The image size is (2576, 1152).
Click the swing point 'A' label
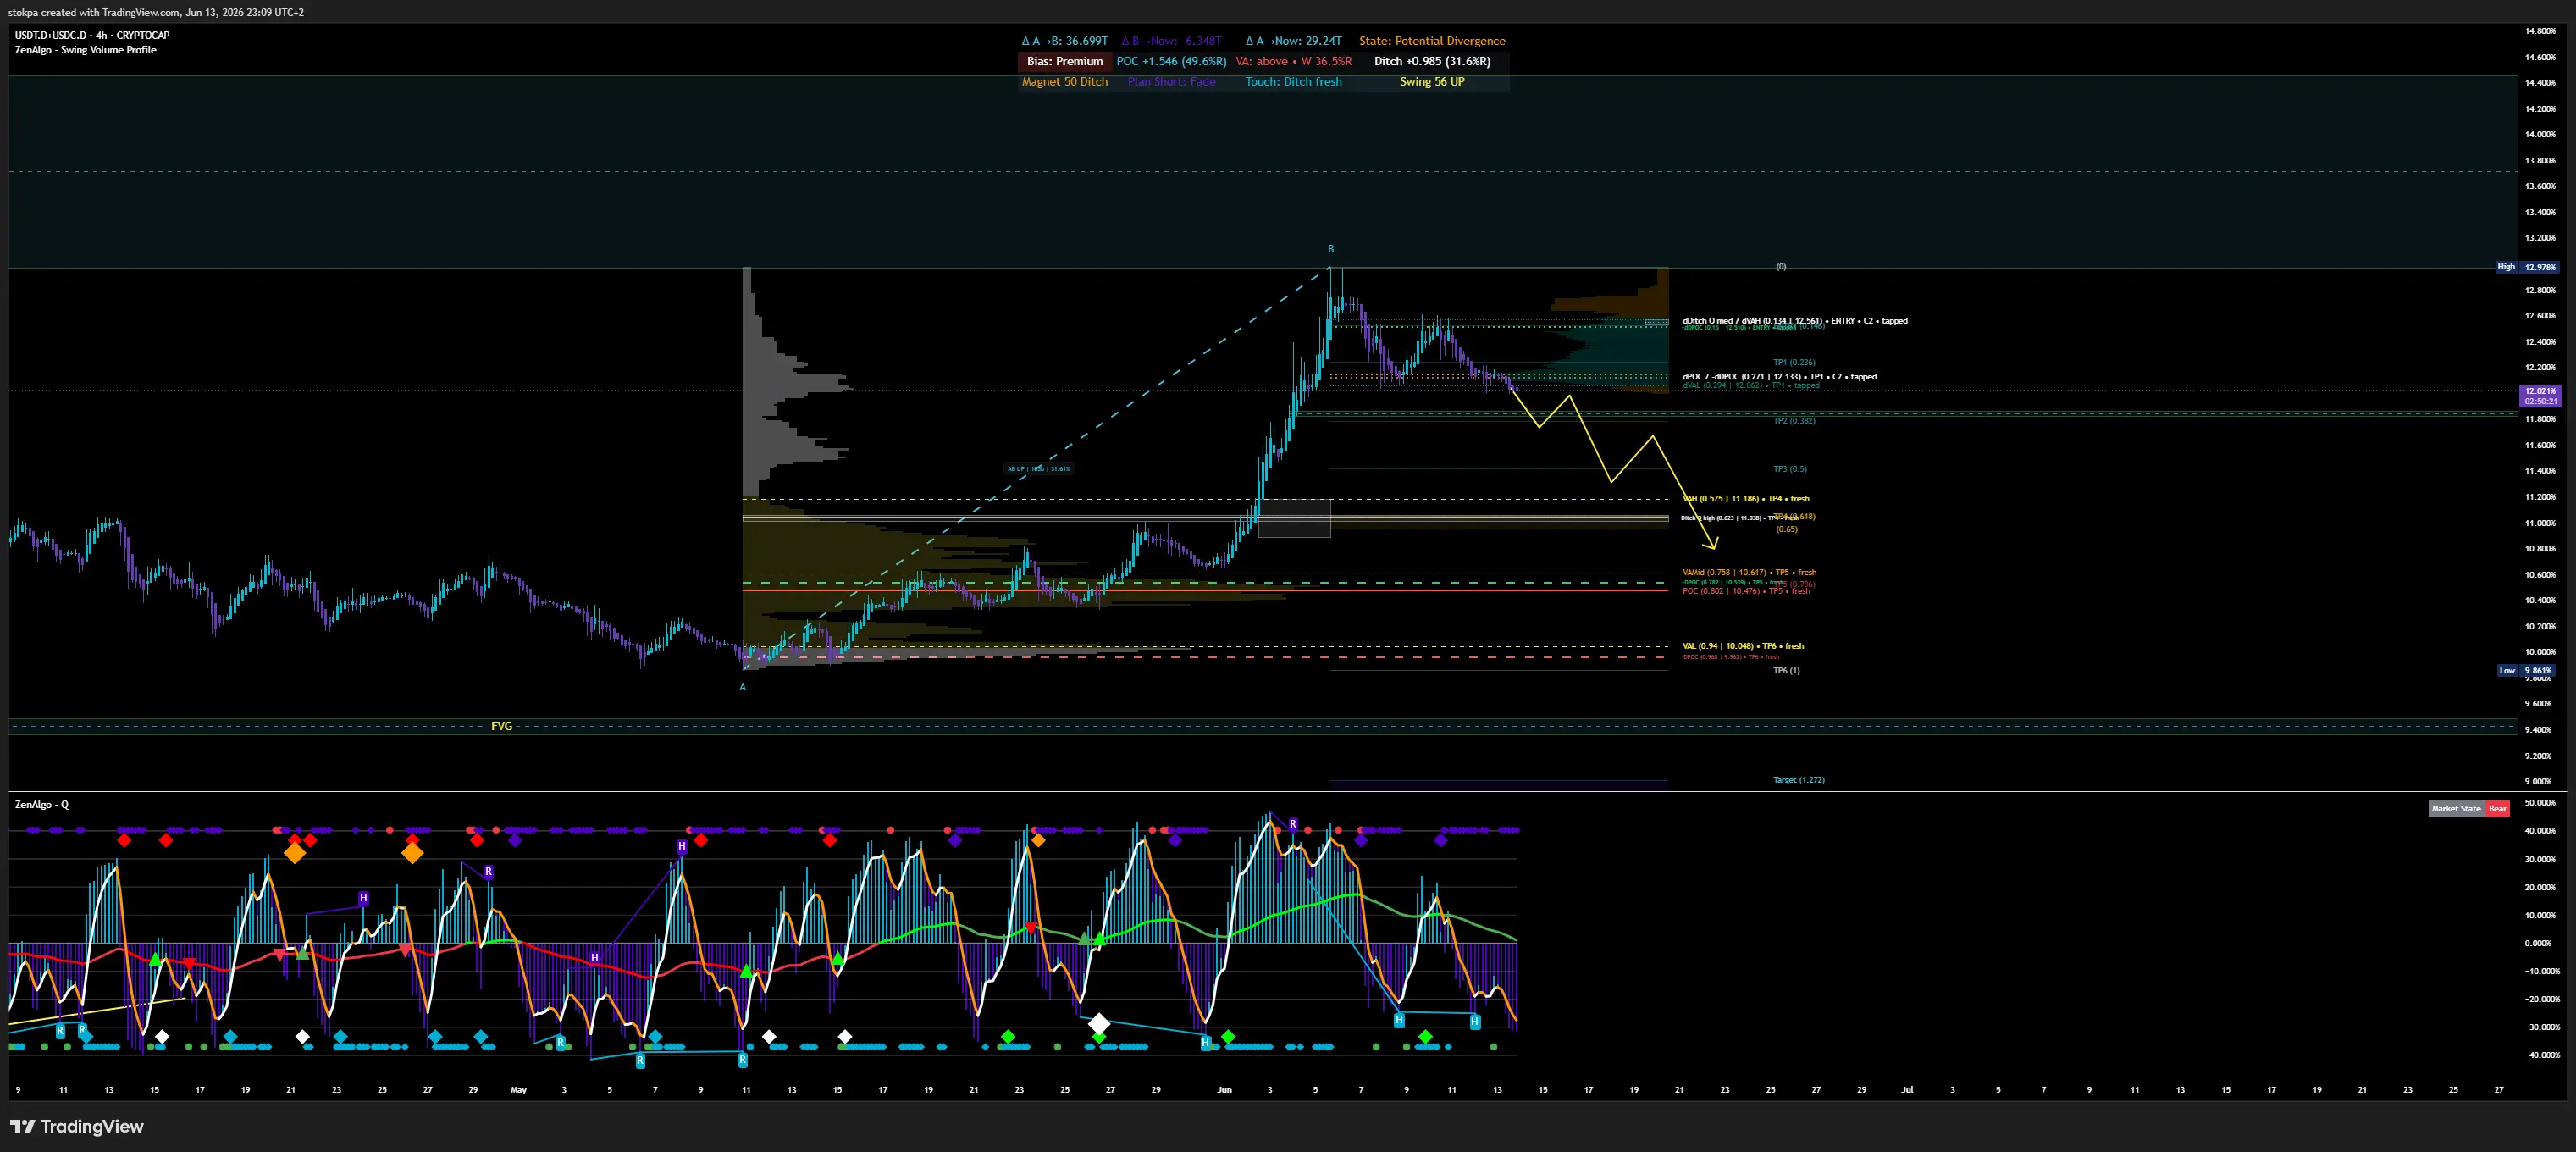(742, 687)
